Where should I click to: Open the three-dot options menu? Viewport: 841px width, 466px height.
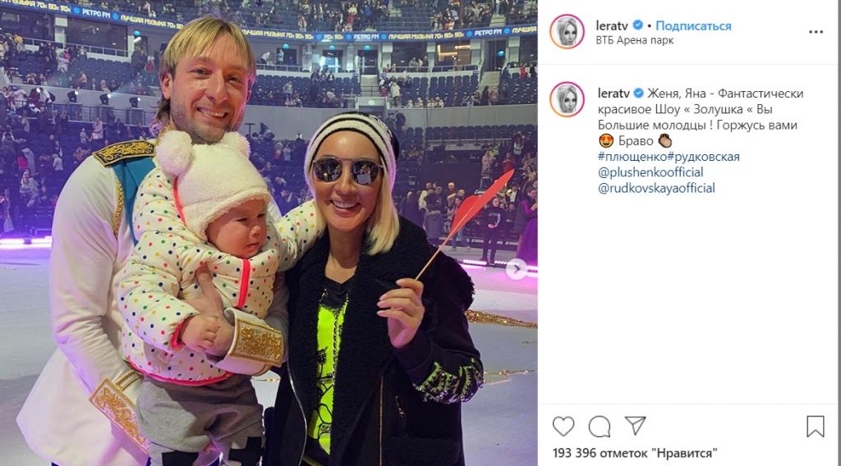[x=816, y=32]
